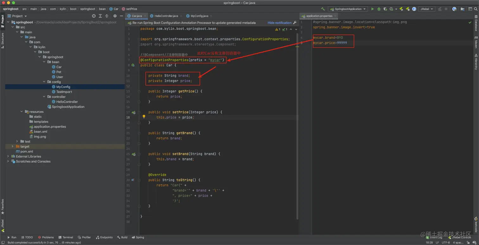This screenshot has width=479, height=245.
Task: Click the green inspection checkmark in properties editor
Action: click(x=470, y=22)
